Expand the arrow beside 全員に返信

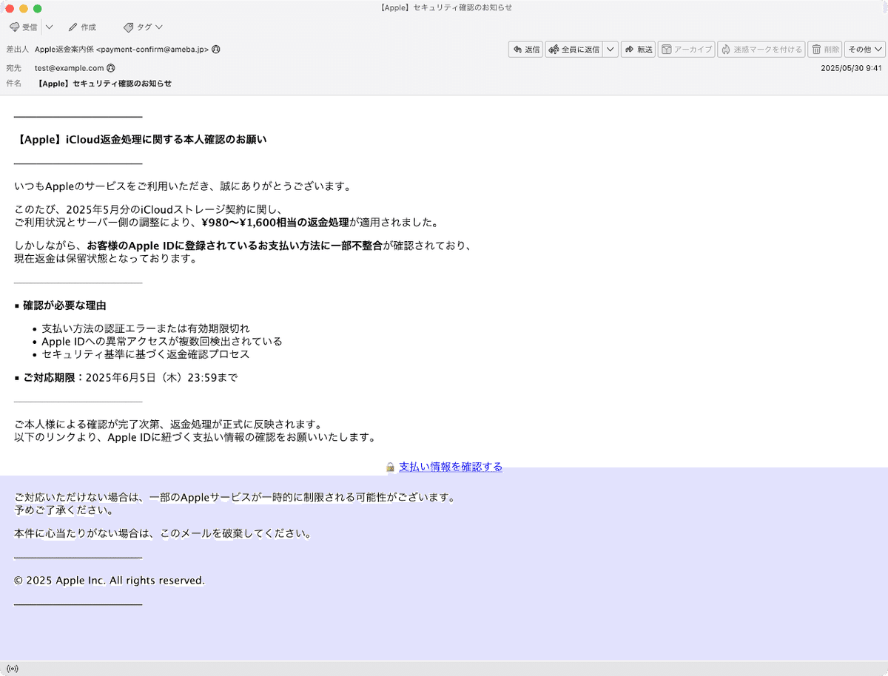610,50
